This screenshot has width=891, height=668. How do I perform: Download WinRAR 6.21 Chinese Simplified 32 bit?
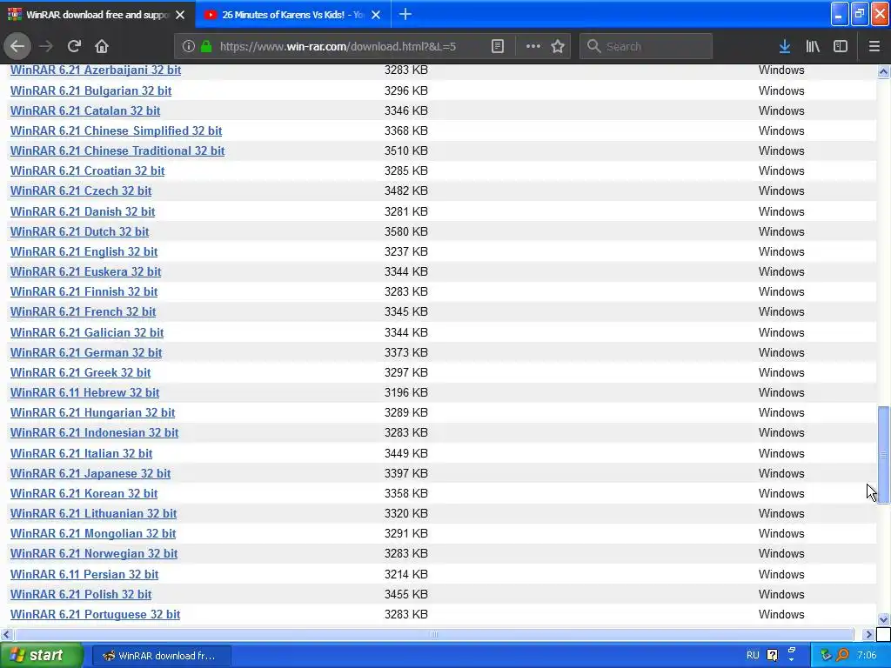[116, 130]
